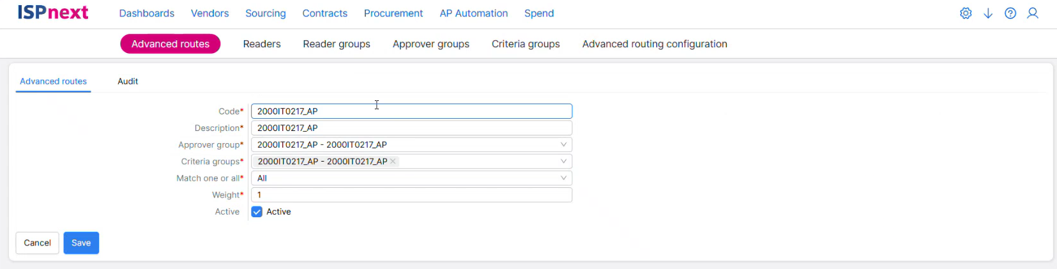Remove the 2000IT0217_AP criteria group tag

point(393,162)
